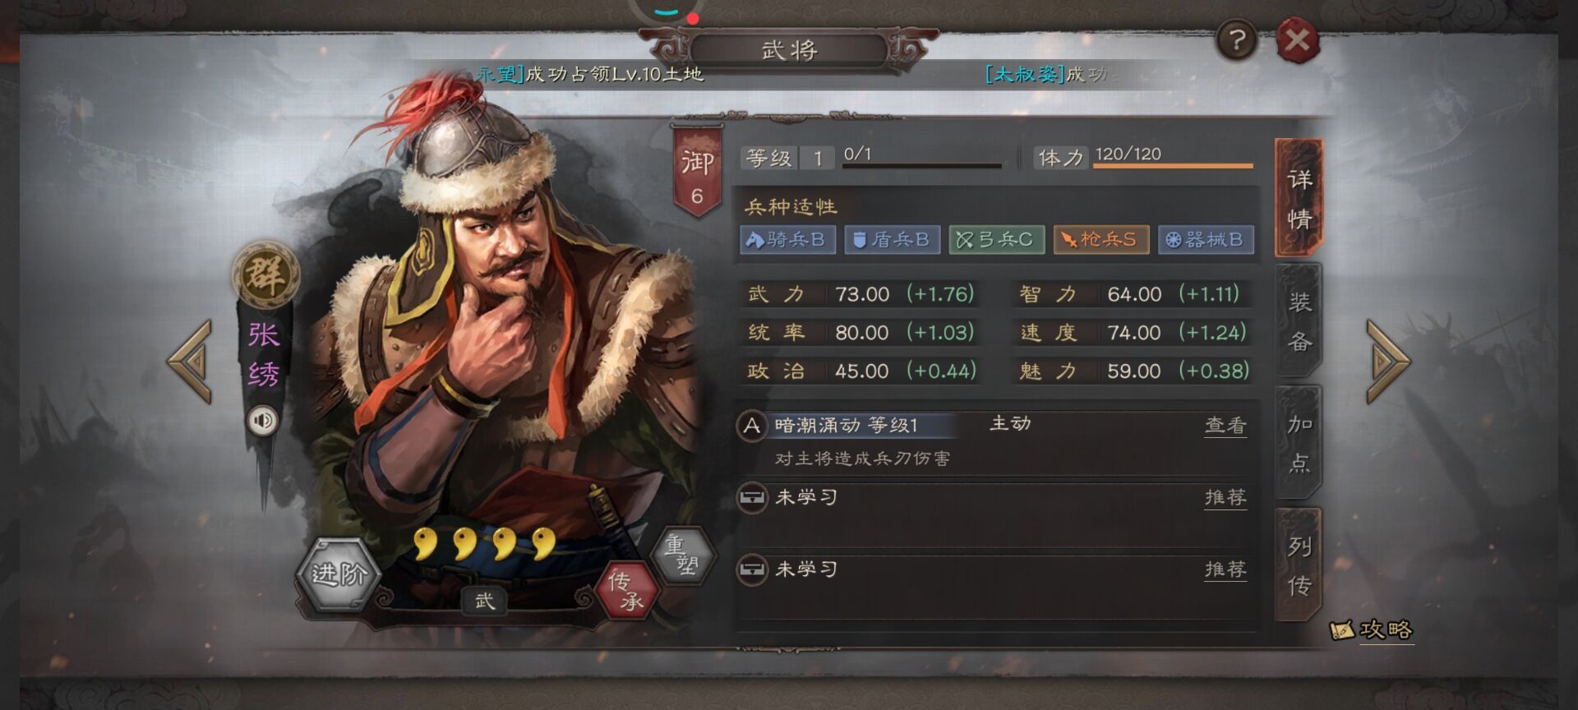Select the 弓兵C archer aptitude badge

[x=996, y=239]
